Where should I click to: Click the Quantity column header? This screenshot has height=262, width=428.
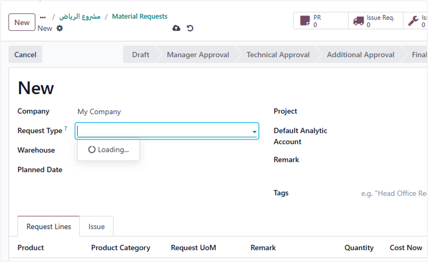pyautogui.click(x=359, y=248)
